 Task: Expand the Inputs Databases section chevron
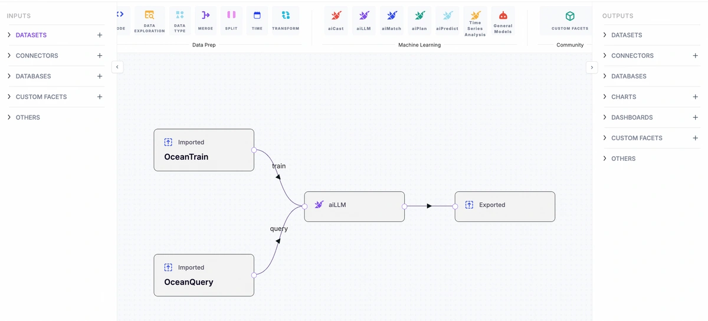[9, 76]
